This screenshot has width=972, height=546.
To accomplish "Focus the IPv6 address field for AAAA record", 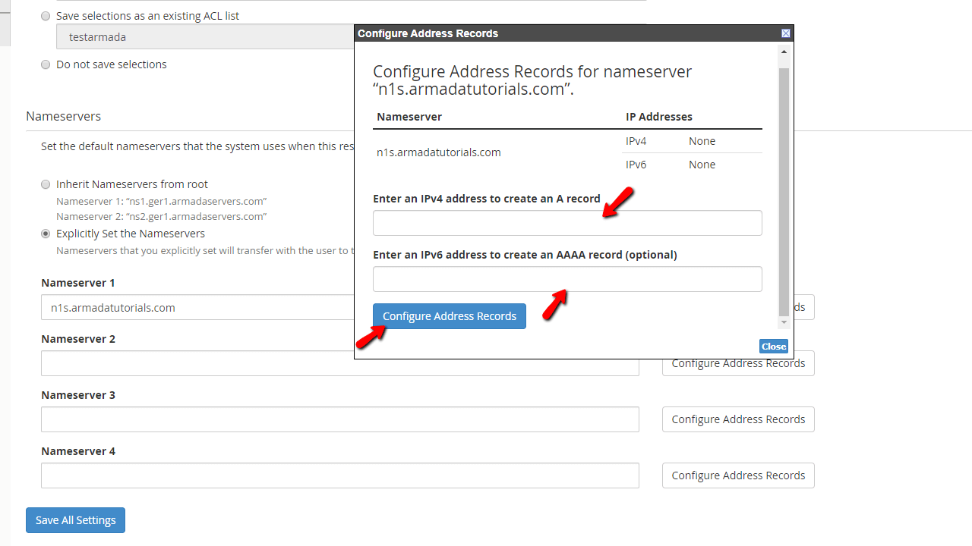I will pos(567,279).
